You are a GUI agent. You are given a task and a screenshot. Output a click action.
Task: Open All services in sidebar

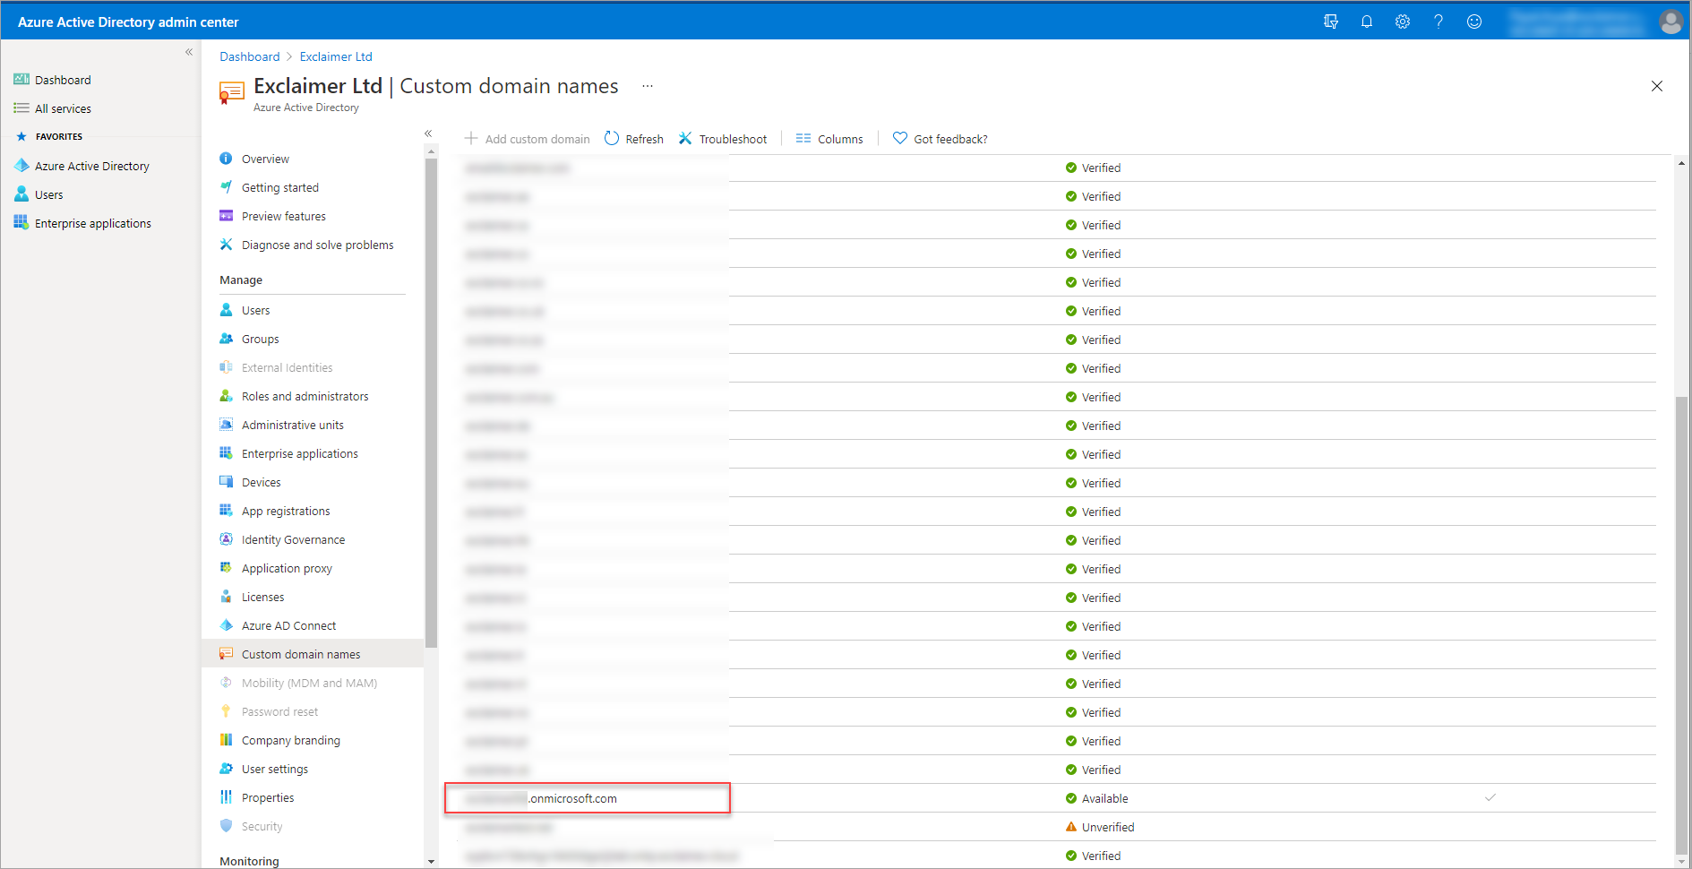click(63, 108)
